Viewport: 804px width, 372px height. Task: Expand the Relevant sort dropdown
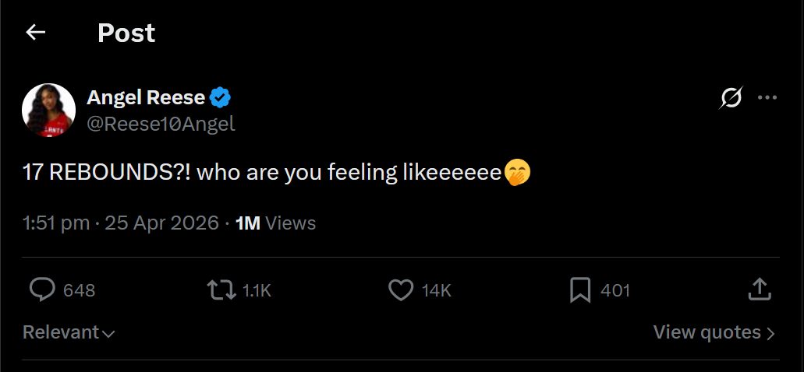(x=69, y=332)
